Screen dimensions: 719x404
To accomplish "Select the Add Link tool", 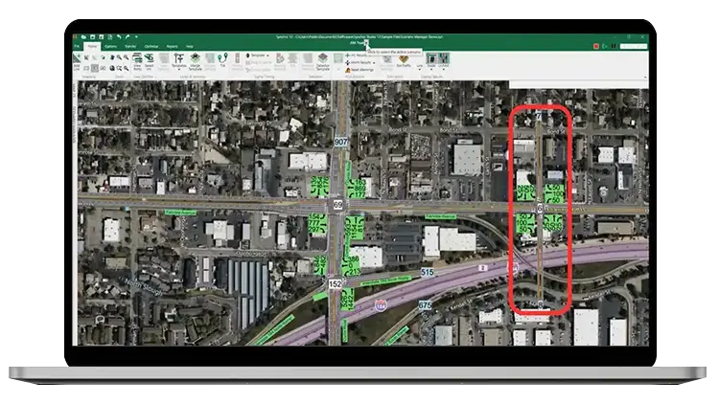I will (x=77, y=61).
